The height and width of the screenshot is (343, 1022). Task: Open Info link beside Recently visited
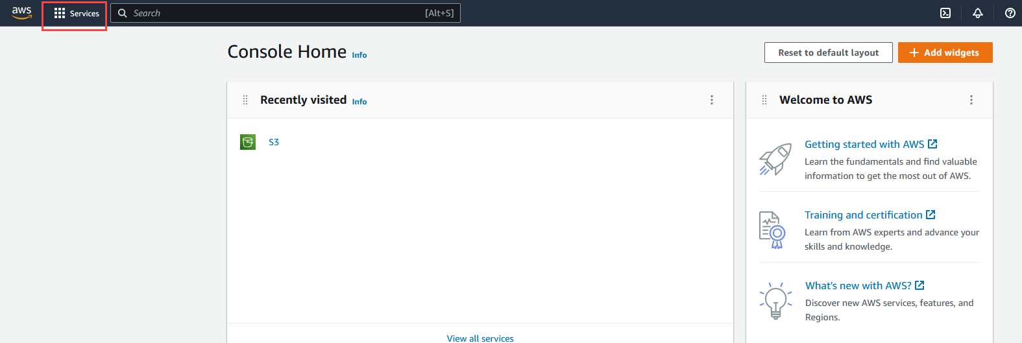point(359,102)
